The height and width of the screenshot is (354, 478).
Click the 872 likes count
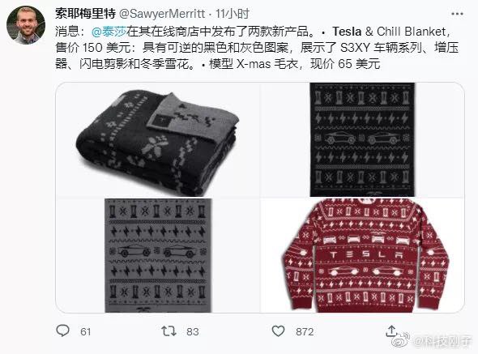305,332
